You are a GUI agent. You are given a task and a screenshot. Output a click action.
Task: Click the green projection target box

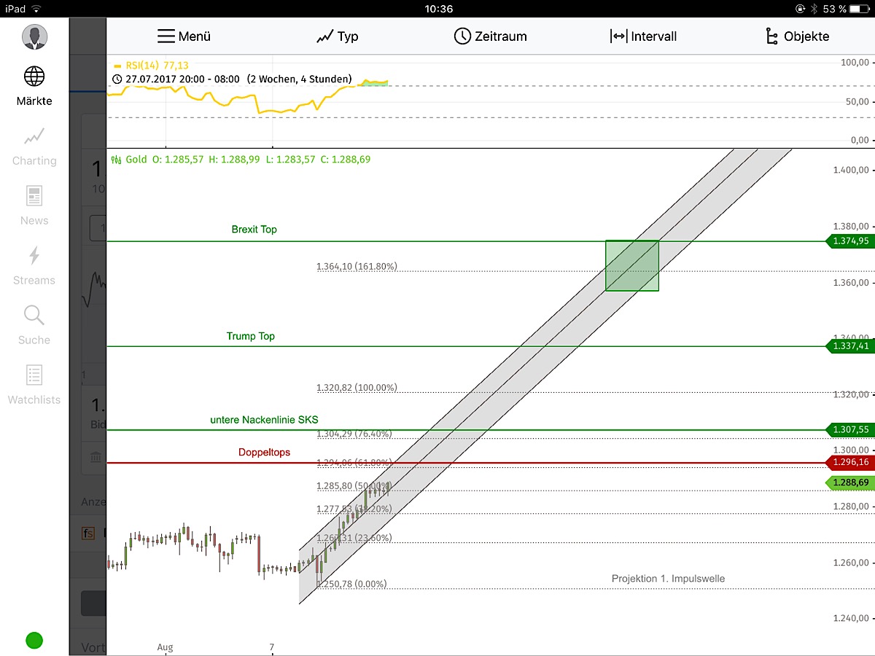[x=631, y=265]
